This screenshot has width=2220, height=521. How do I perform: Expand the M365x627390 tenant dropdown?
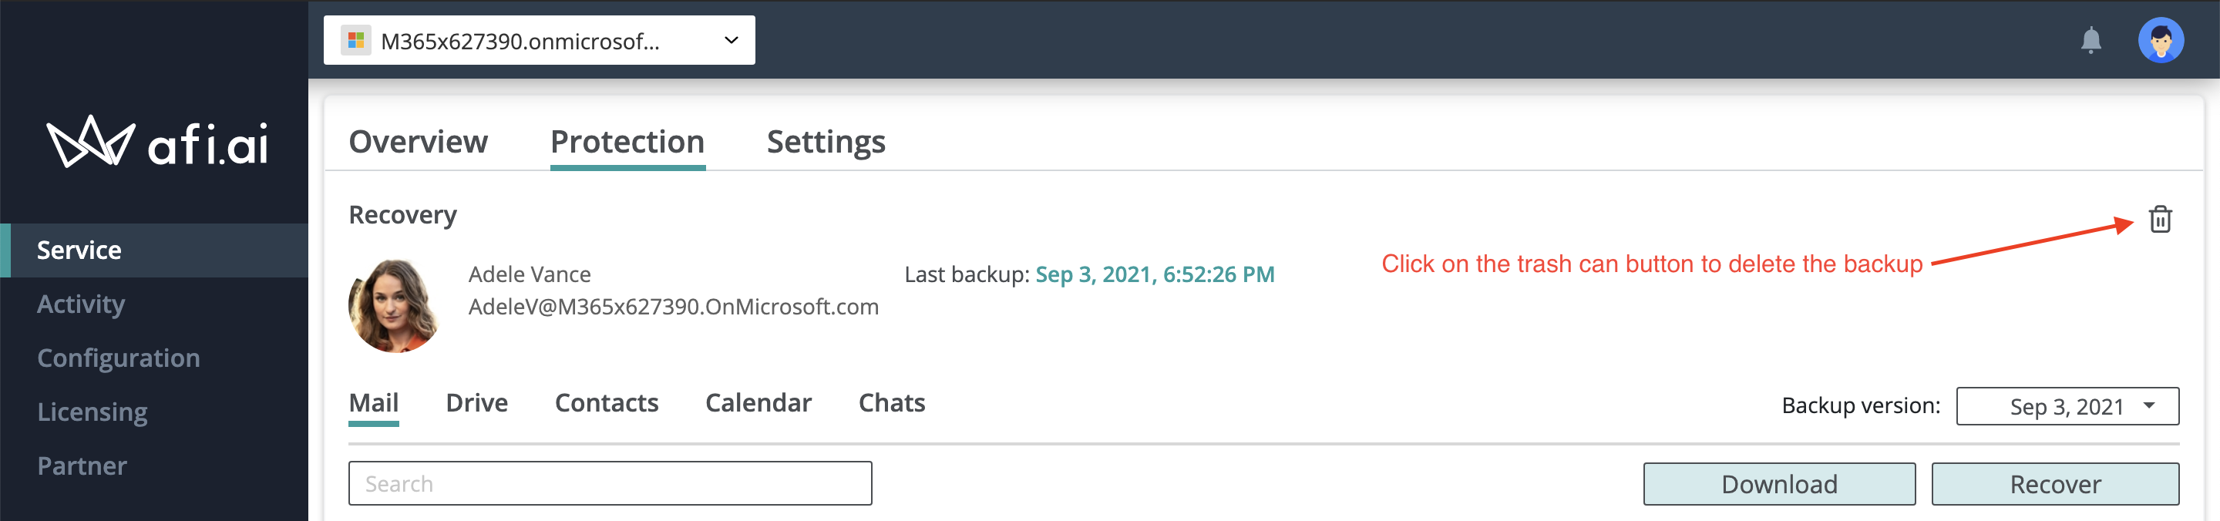click(540, 41)
